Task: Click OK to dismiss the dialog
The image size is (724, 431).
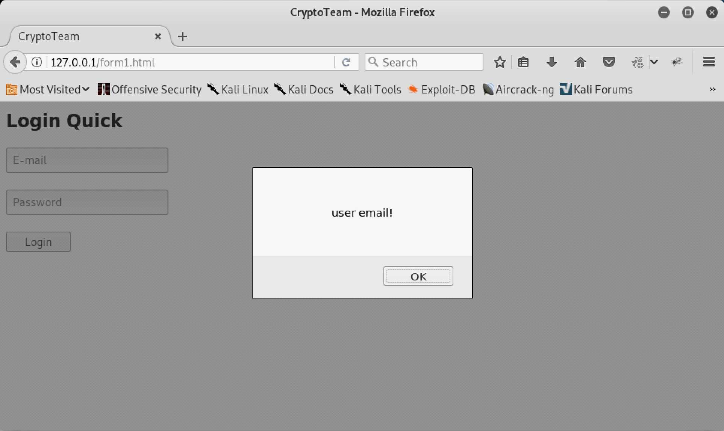Action: (418, 276)
